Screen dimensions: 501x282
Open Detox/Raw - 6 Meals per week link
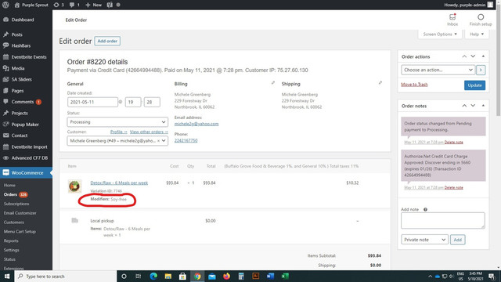[119, 183]
